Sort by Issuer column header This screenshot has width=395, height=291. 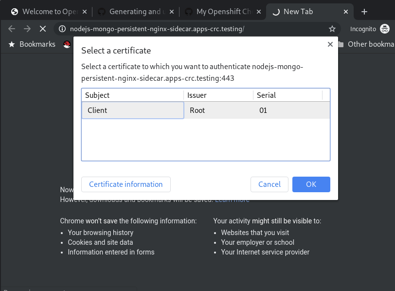tap(218, 95)
